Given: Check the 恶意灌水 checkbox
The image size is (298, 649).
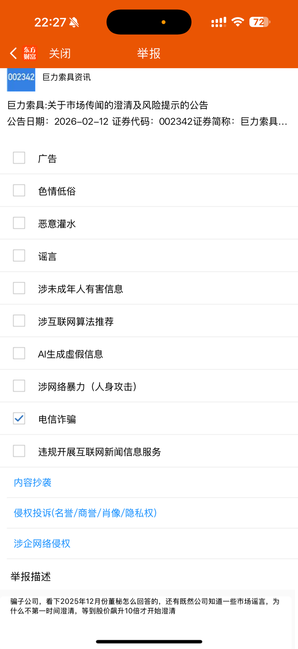Looking at the screenshot, I should (x=19, y=223).
